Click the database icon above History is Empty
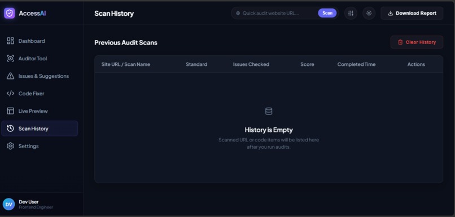455x217 pixels. point(269,111)
